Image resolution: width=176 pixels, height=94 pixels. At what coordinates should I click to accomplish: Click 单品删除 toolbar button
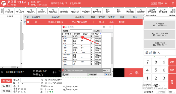tap(86, 11)
